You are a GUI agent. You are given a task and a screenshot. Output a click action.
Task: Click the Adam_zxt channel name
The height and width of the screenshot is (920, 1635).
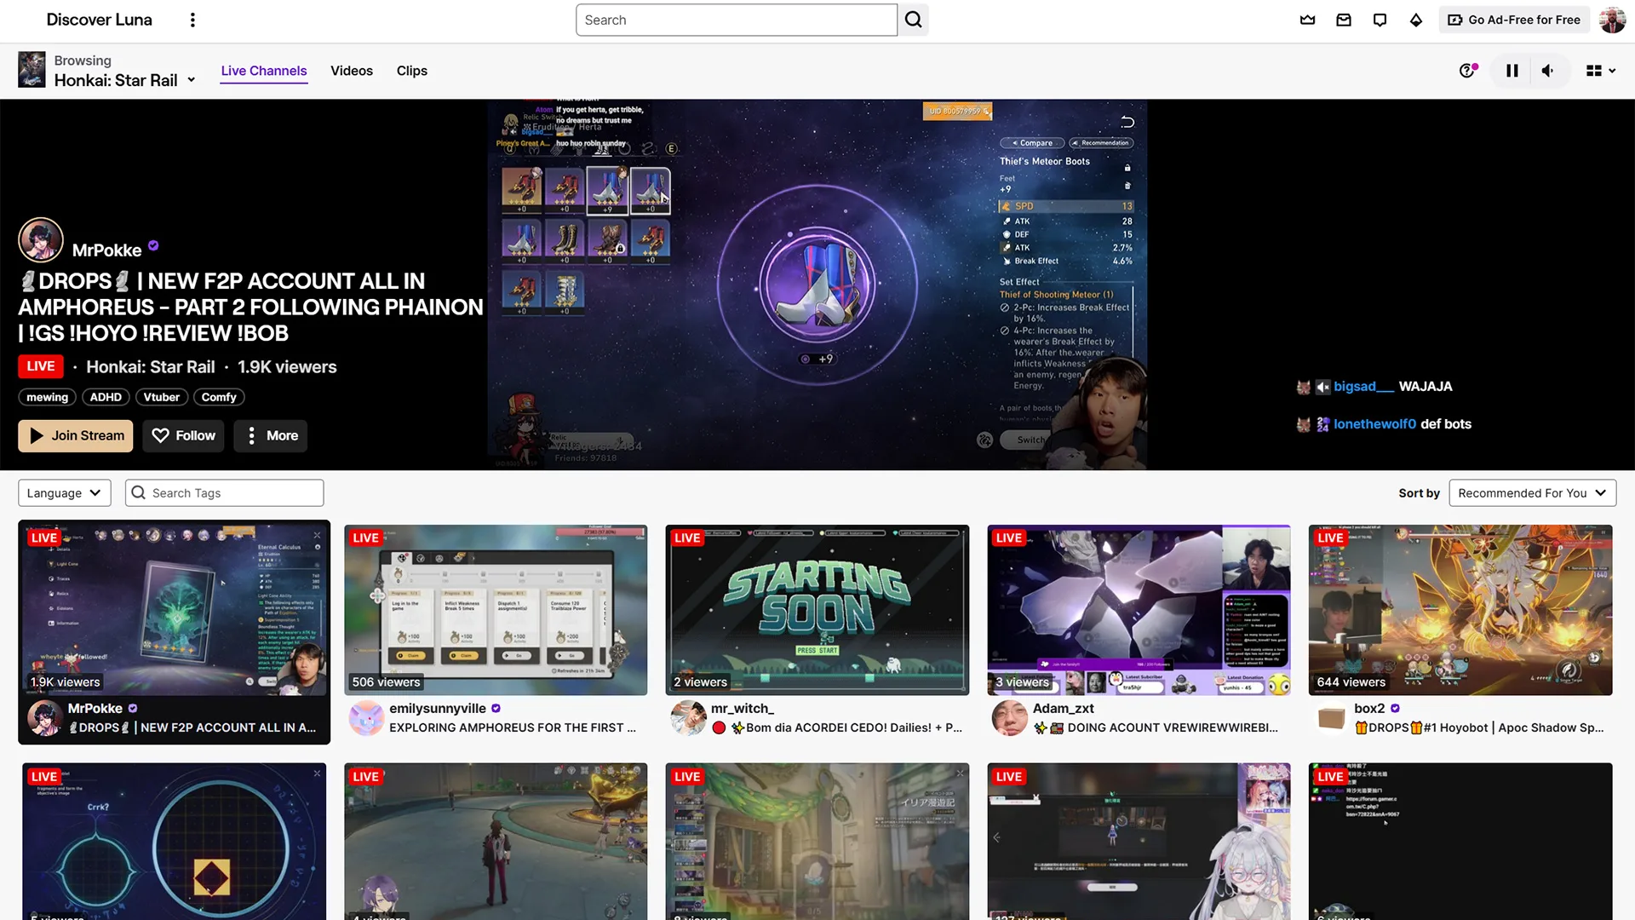pyautogui.click(x=1064, y=709)
